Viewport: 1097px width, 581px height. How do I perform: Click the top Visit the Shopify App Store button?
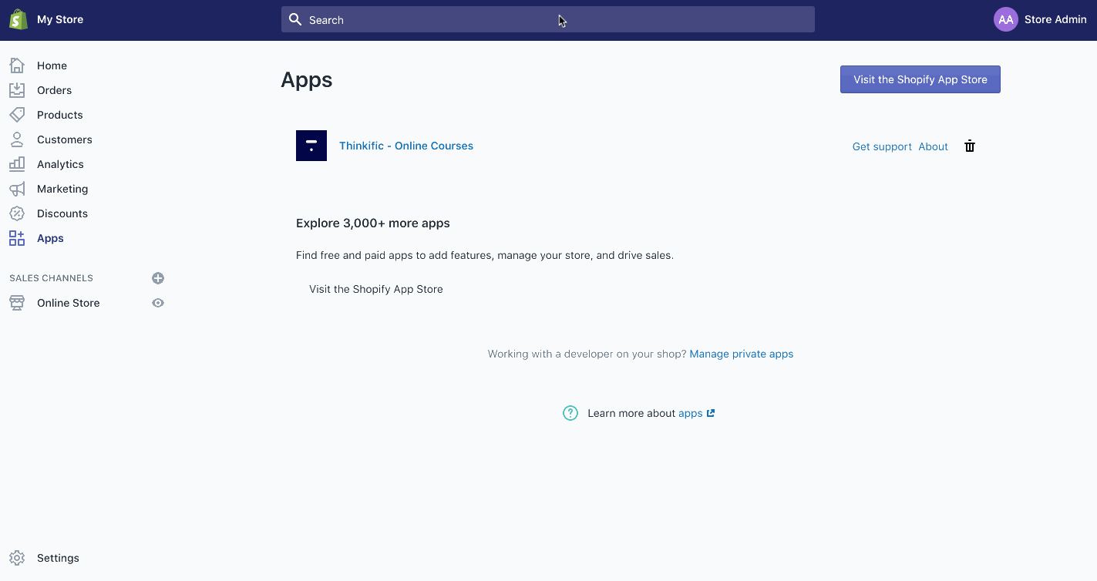[x=920, y=79]
